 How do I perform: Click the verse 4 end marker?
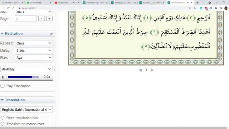click(148, 18)
